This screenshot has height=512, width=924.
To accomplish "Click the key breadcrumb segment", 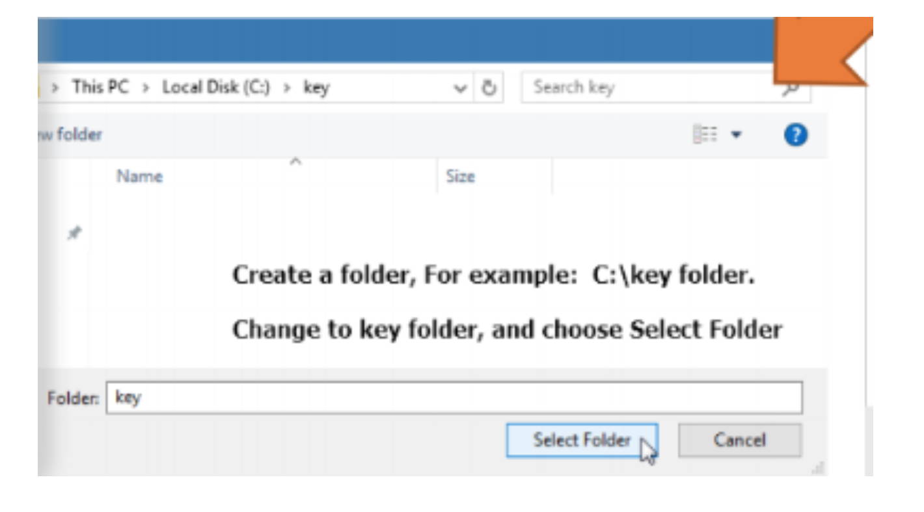I will 316,88.
